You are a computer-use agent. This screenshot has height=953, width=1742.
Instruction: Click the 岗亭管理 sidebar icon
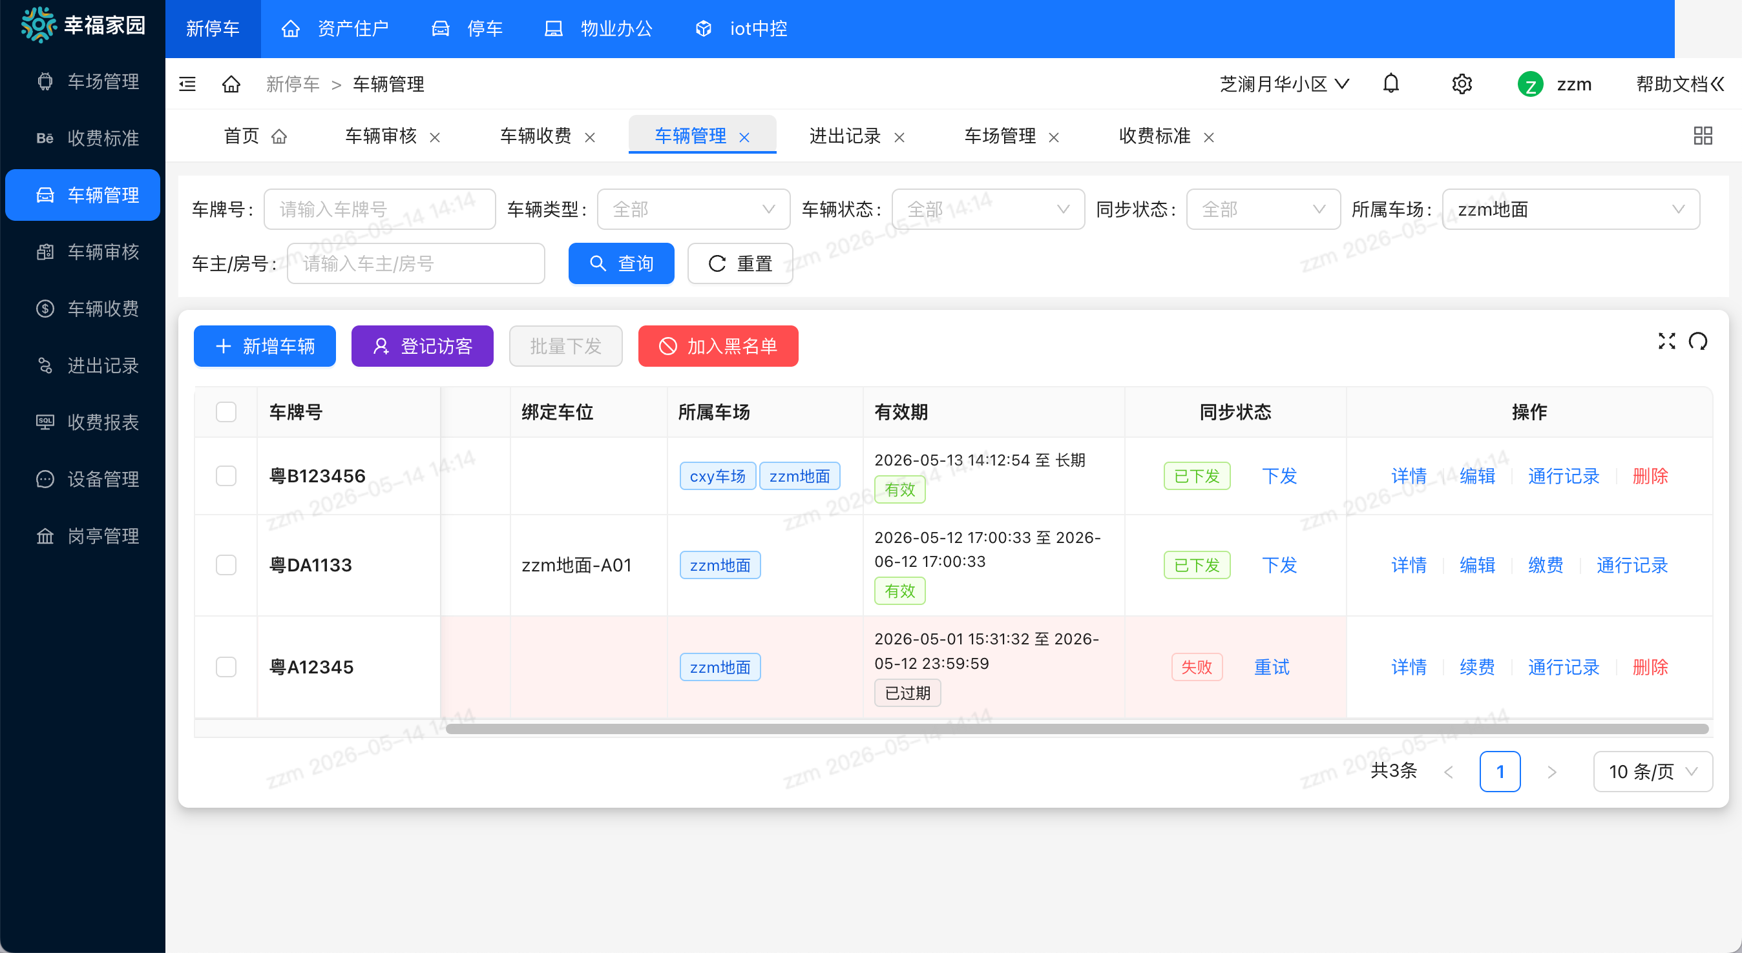pyautogui.click(x=45, y=535)
